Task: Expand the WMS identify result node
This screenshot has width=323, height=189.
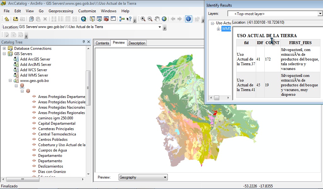Action: click(x=218, y=29)
